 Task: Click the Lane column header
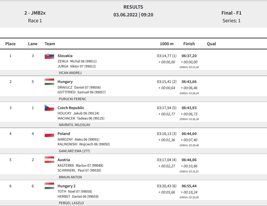[33, 44]
